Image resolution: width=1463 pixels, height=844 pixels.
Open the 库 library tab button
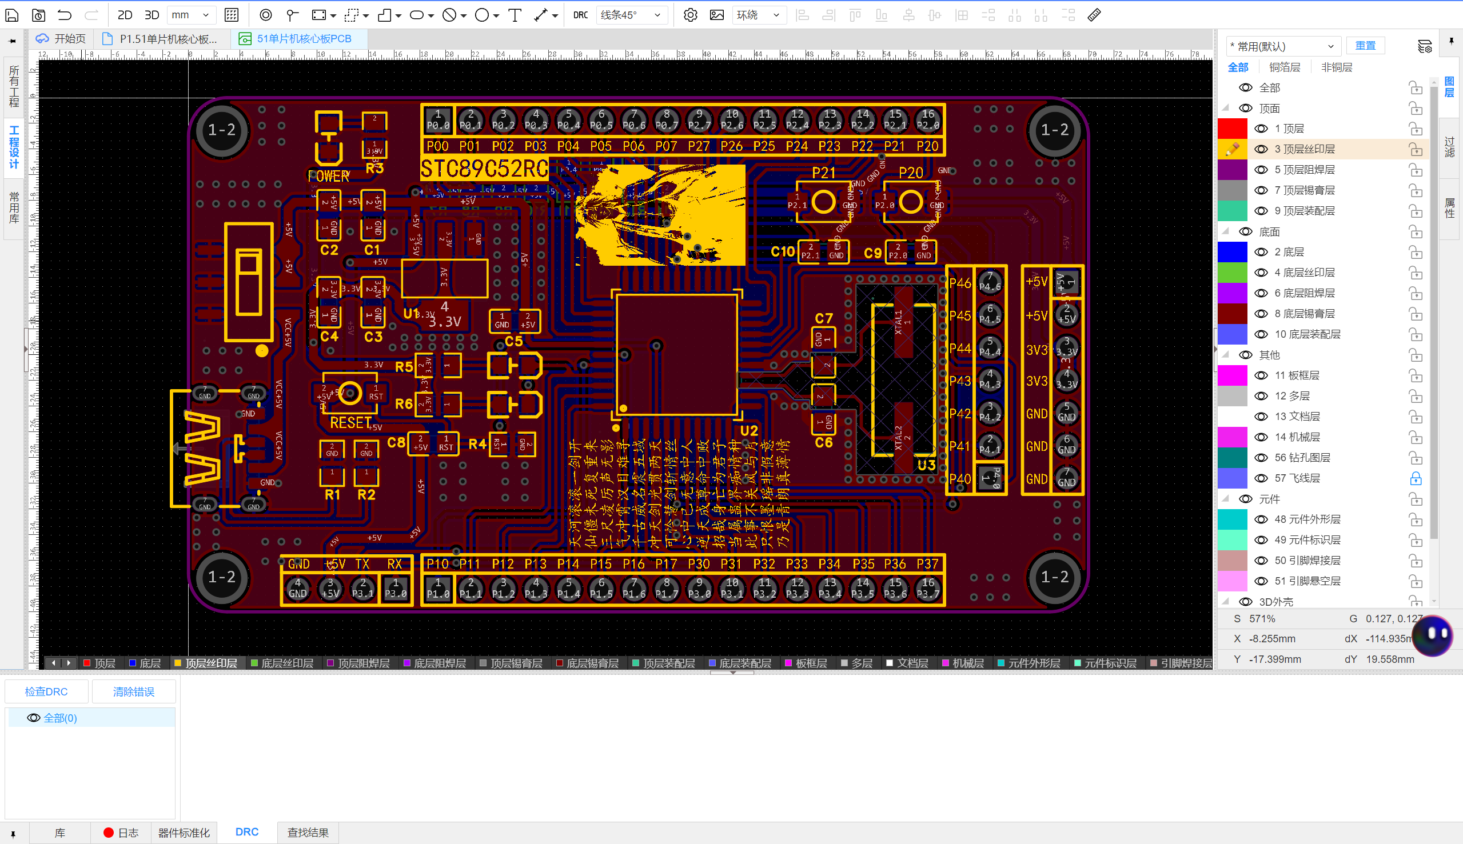(x=59, y=833)
